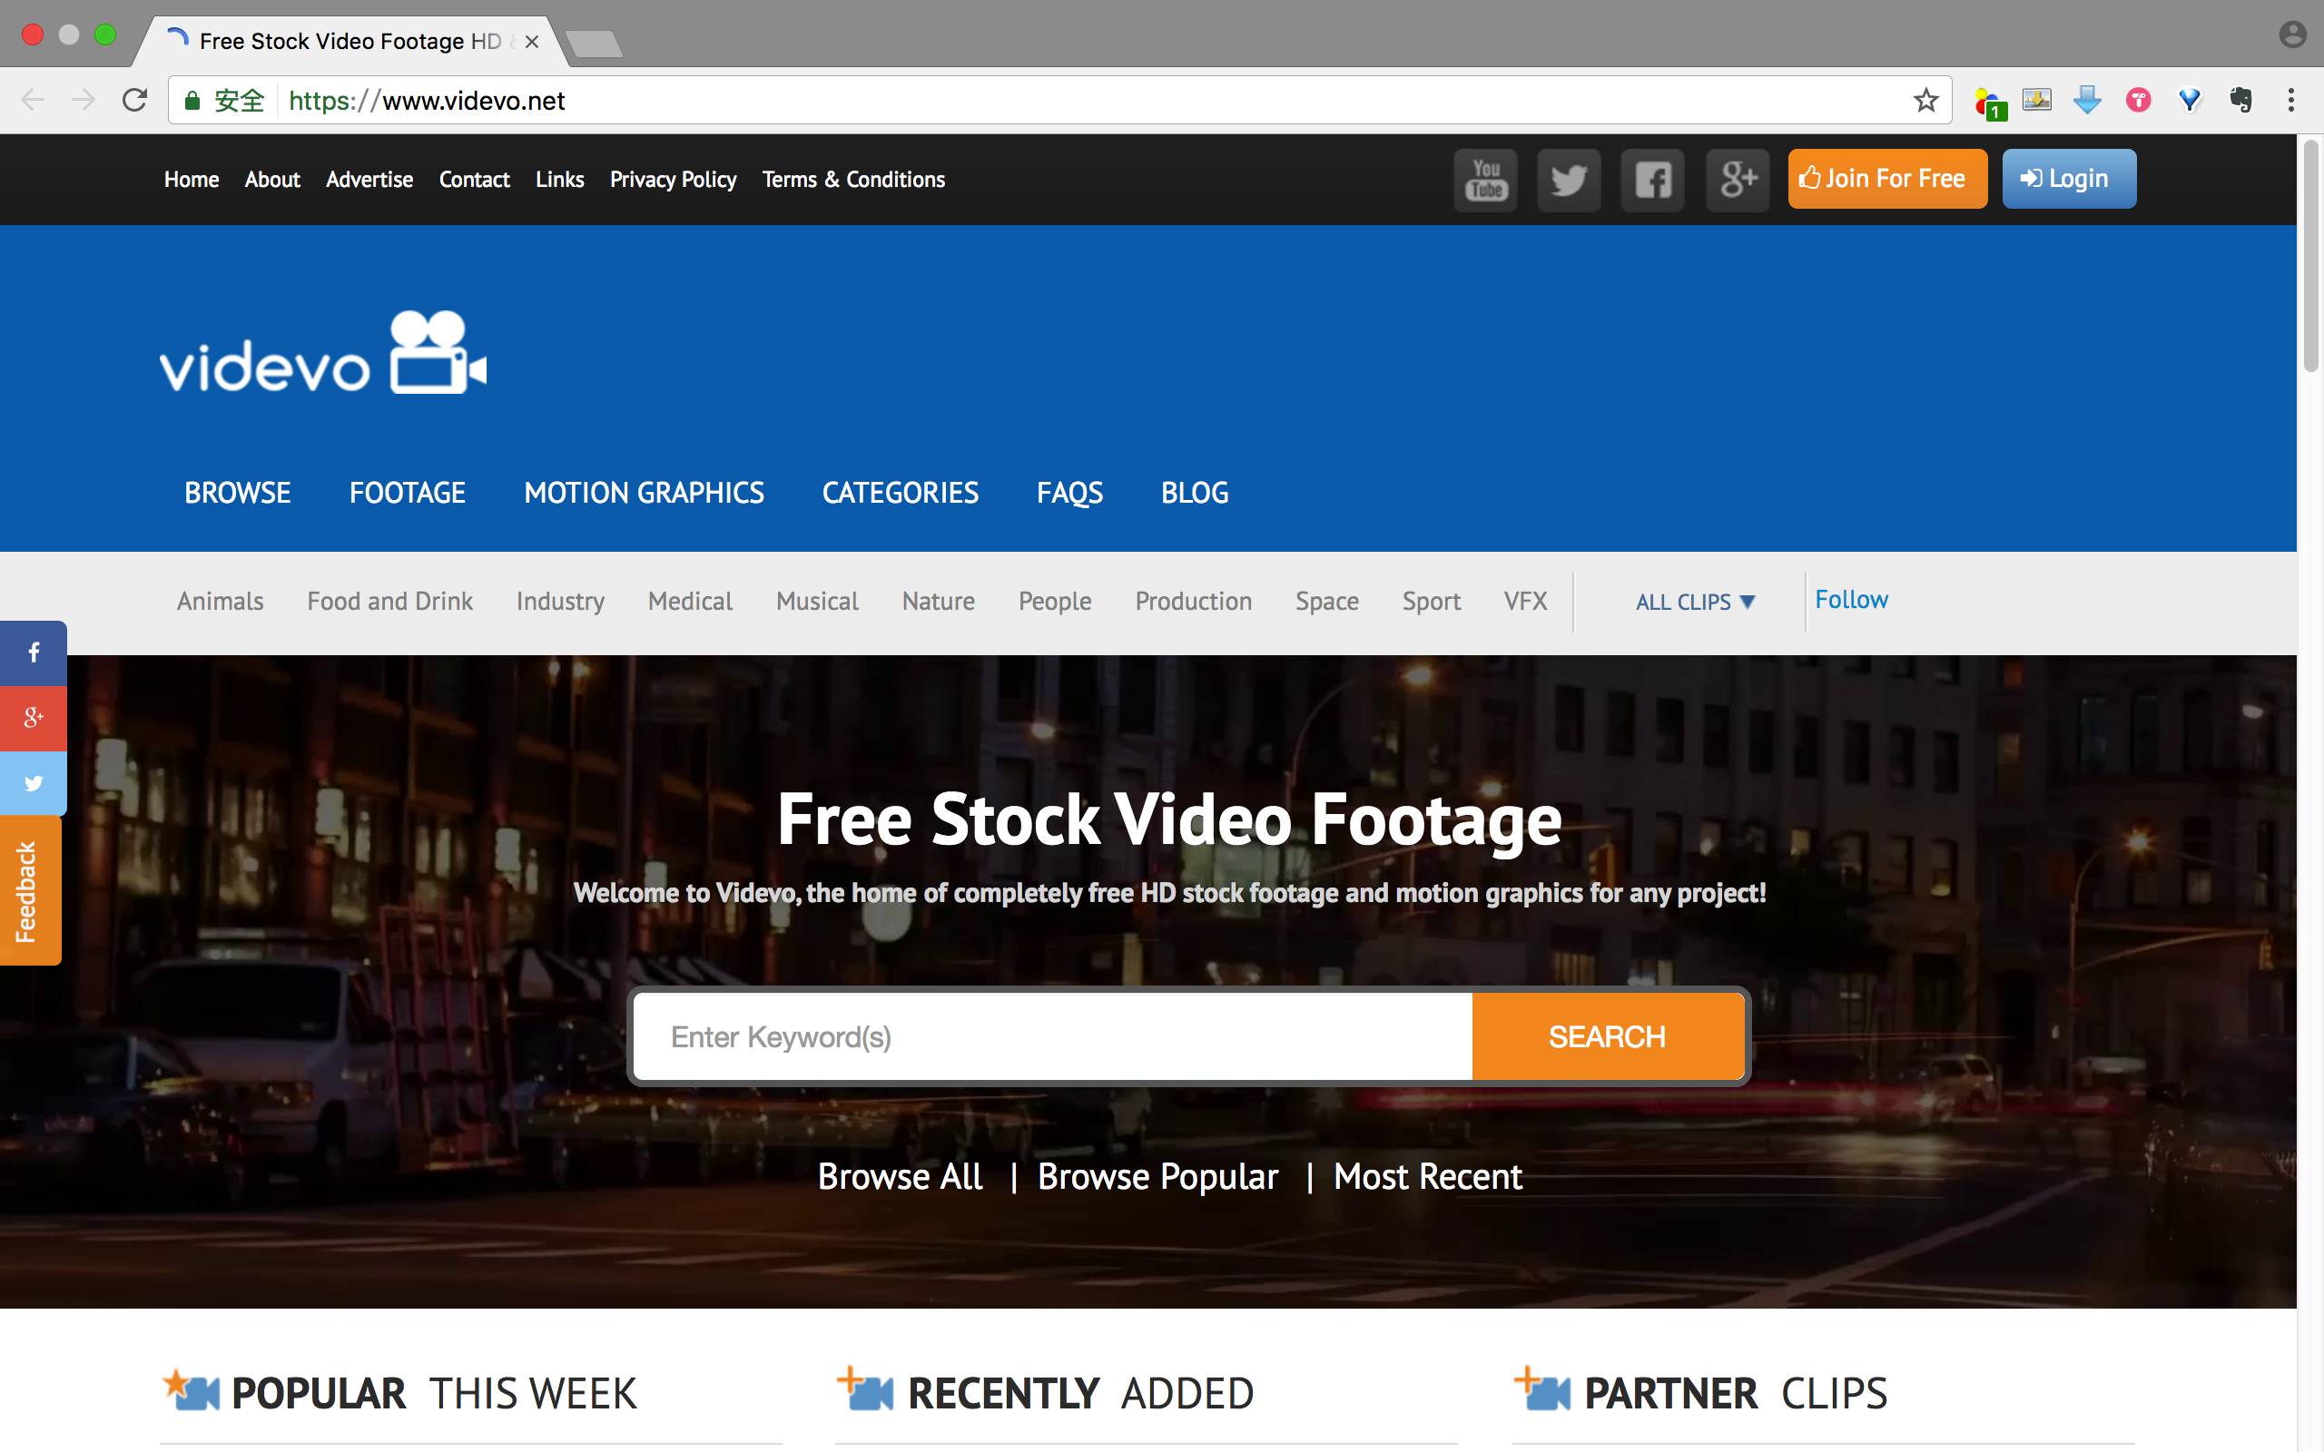Share via Facebook in side share bar

coord(34,653)
